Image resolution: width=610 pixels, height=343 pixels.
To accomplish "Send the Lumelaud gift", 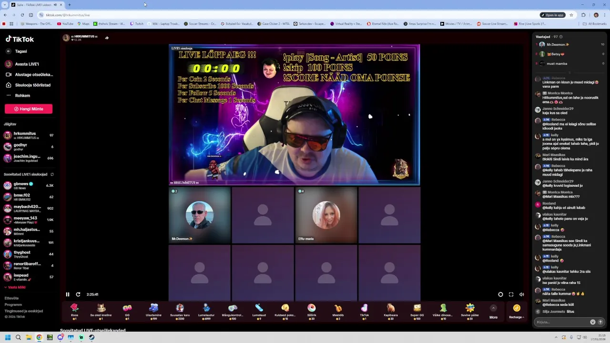I will click(x=259, y=312).
